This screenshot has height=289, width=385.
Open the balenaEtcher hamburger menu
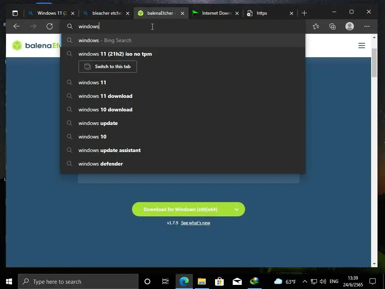coord(361,46)
